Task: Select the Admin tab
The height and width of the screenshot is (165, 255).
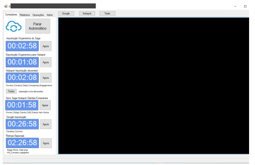Action: point(50,15)
